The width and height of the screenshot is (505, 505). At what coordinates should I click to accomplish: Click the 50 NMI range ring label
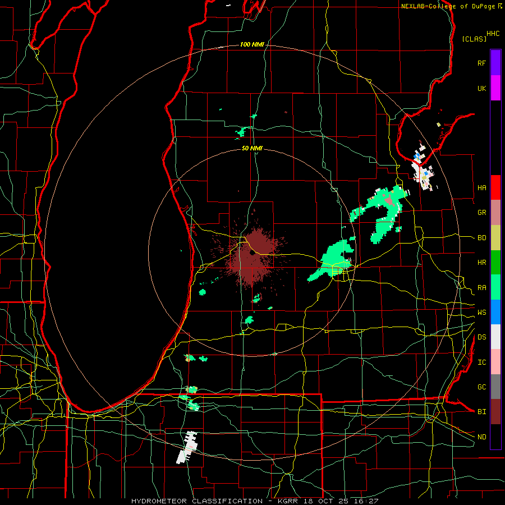point(252,149)
